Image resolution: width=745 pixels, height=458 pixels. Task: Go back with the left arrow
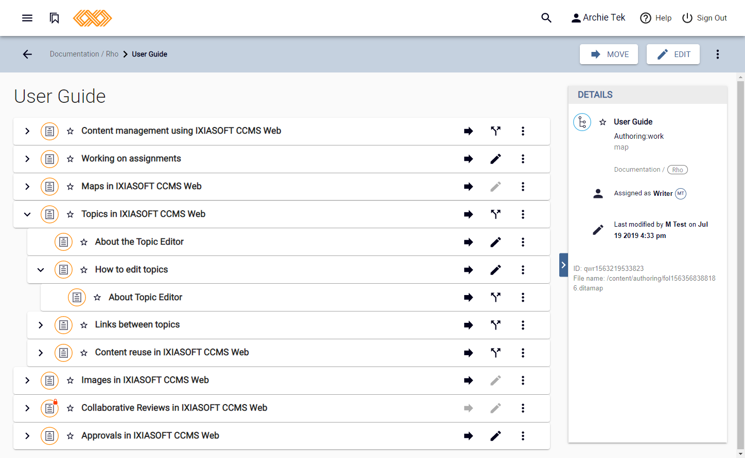(x=27, y=54)
